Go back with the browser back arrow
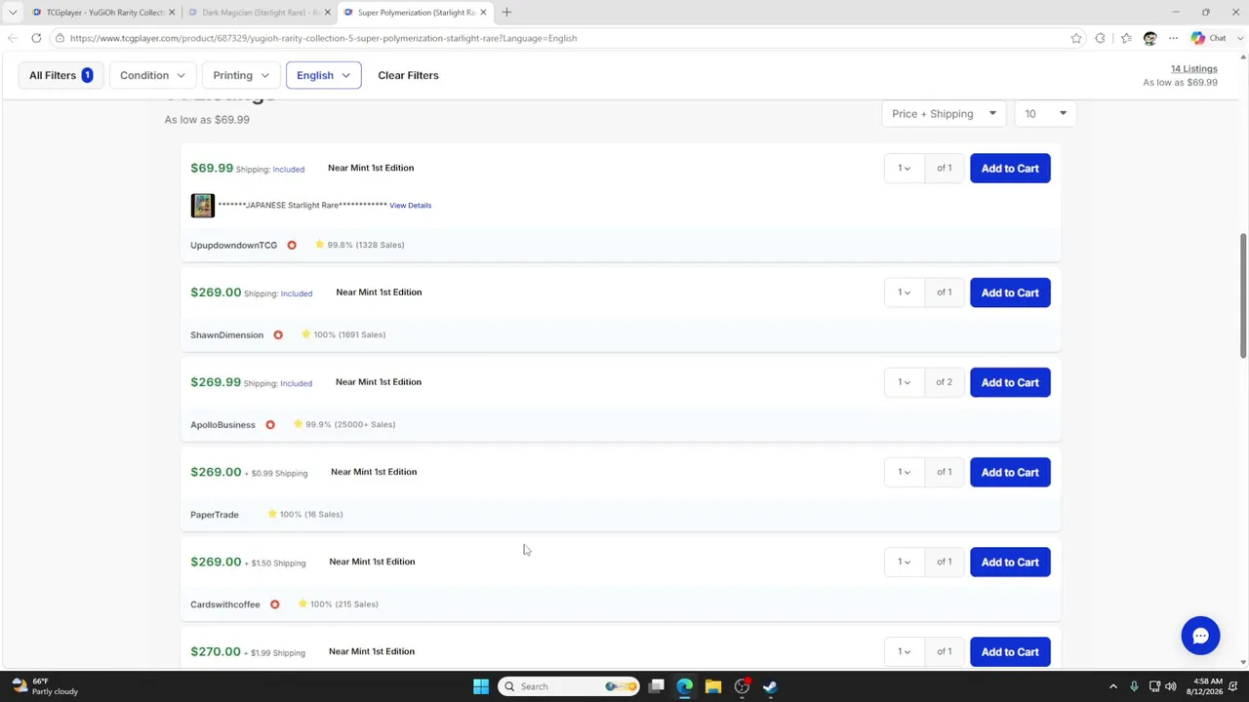Screen dimensions: 1249x702 pyautogui.click(x=12, y=38)
